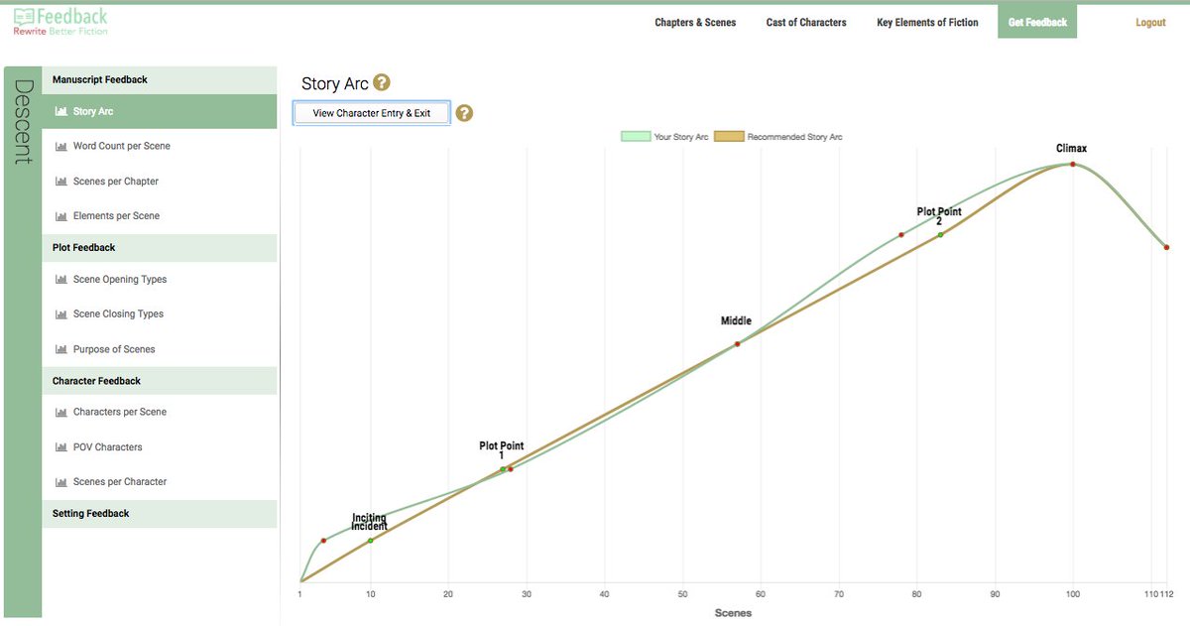Open the Chapters & Scenes tab
Screen dimensions: 1190x626
695,22
